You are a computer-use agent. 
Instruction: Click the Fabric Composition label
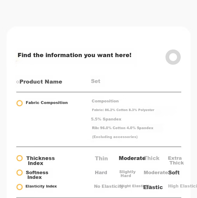coord(47,103)
